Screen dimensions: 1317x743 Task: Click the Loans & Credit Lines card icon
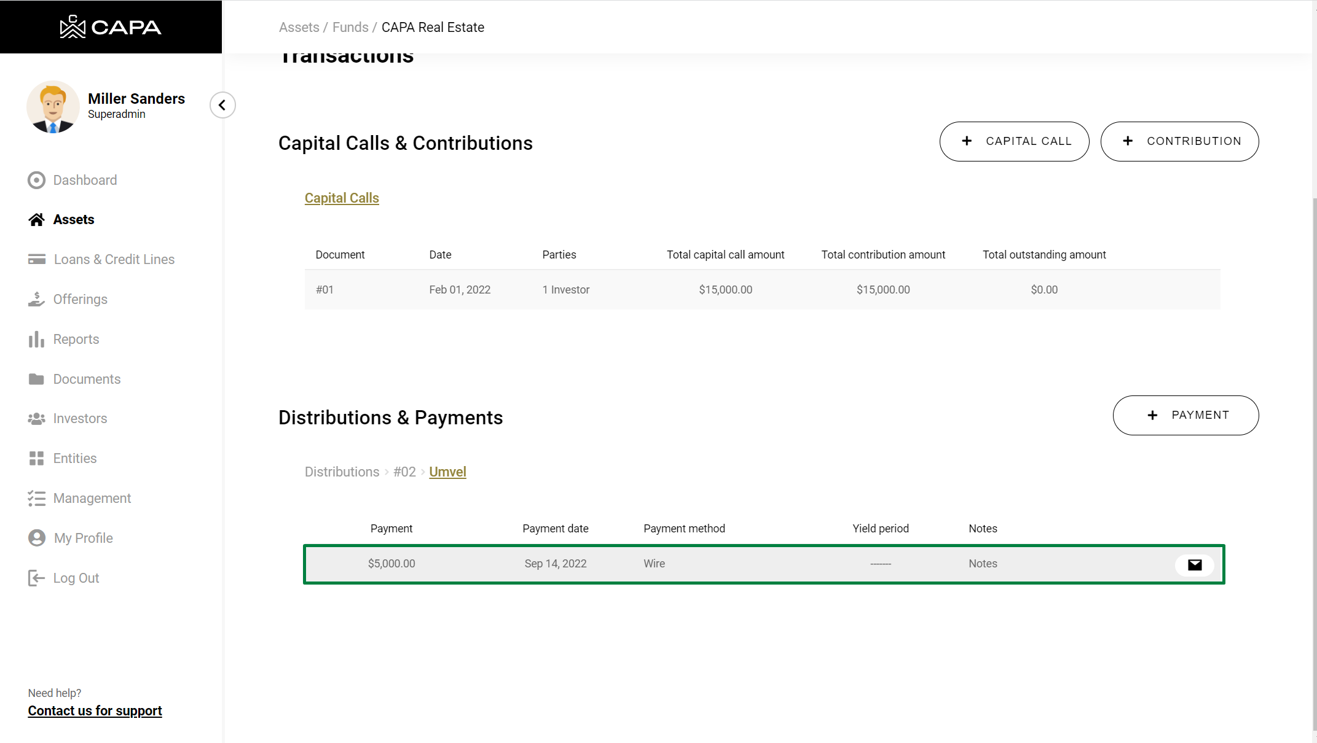point(36,259)
